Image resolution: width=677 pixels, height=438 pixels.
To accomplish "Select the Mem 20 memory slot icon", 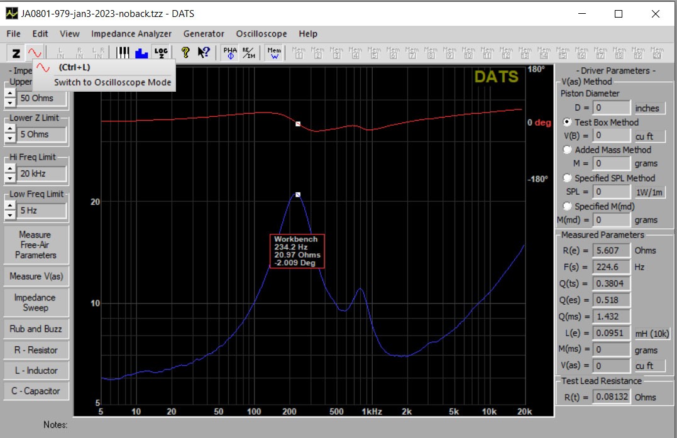I will 657,53.
